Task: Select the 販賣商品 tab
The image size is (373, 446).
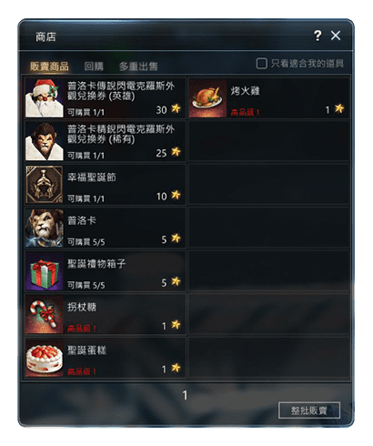Action: (49, 66)
